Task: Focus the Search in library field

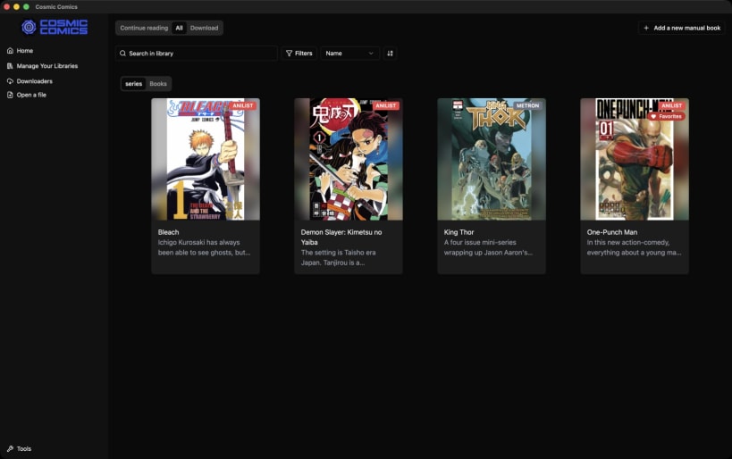Action: pyautogui.click(x=196, y=54)
